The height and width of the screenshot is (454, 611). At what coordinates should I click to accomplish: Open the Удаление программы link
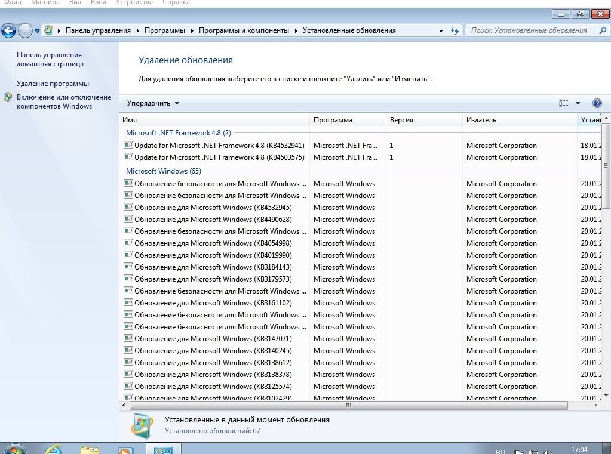point(53,84)
